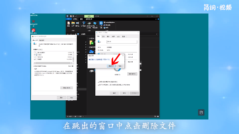Viewport: 239px width, 134px height.
Task: Toggle the third checkbox in the files-to-delete list
Action: (x=34, y=57)
